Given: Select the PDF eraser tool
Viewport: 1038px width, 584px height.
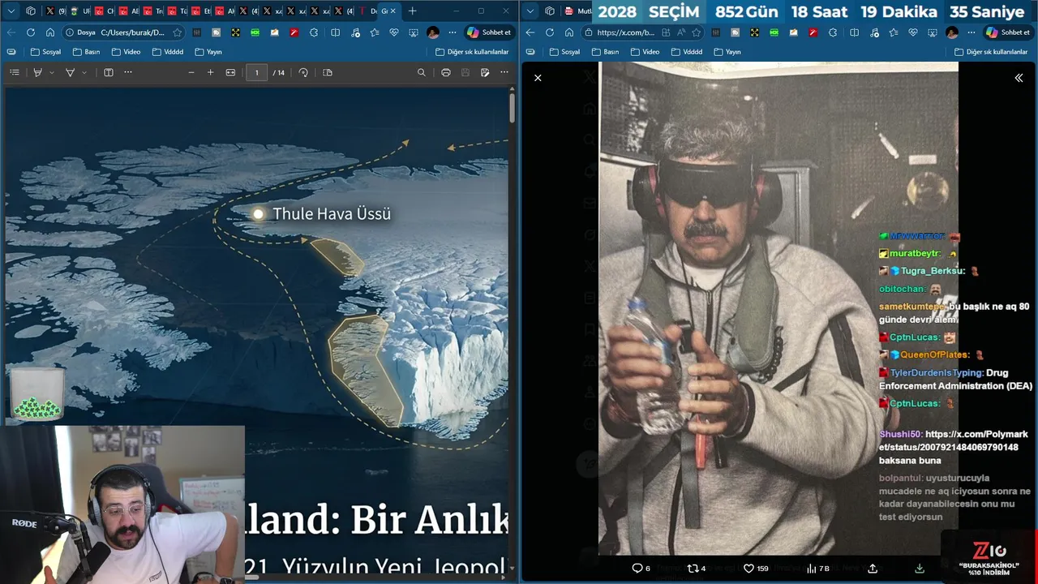Looking at the screenshot, I should click(70, 72).
